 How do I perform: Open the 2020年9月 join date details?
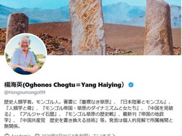pyautogui.click(x=76, y=135)
